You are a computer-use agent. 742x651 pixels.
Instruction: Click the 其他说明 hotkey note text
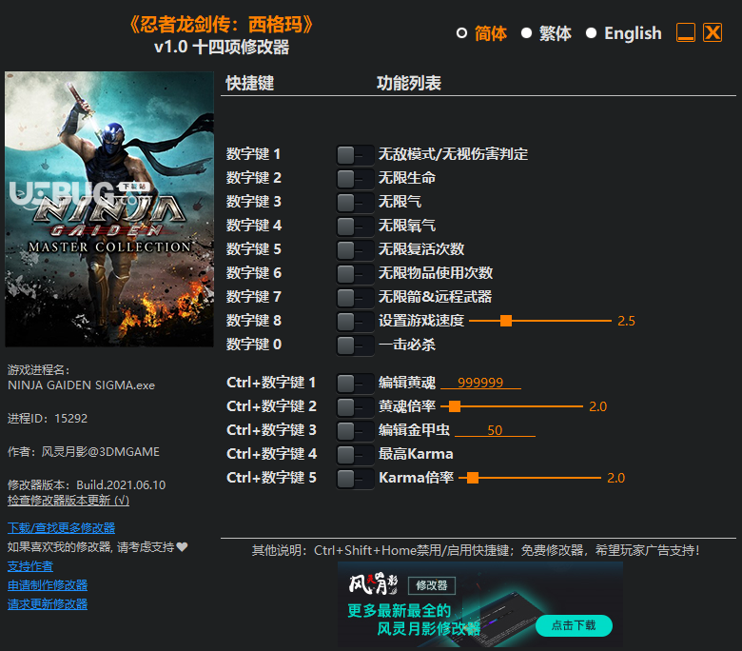point(476,550)
